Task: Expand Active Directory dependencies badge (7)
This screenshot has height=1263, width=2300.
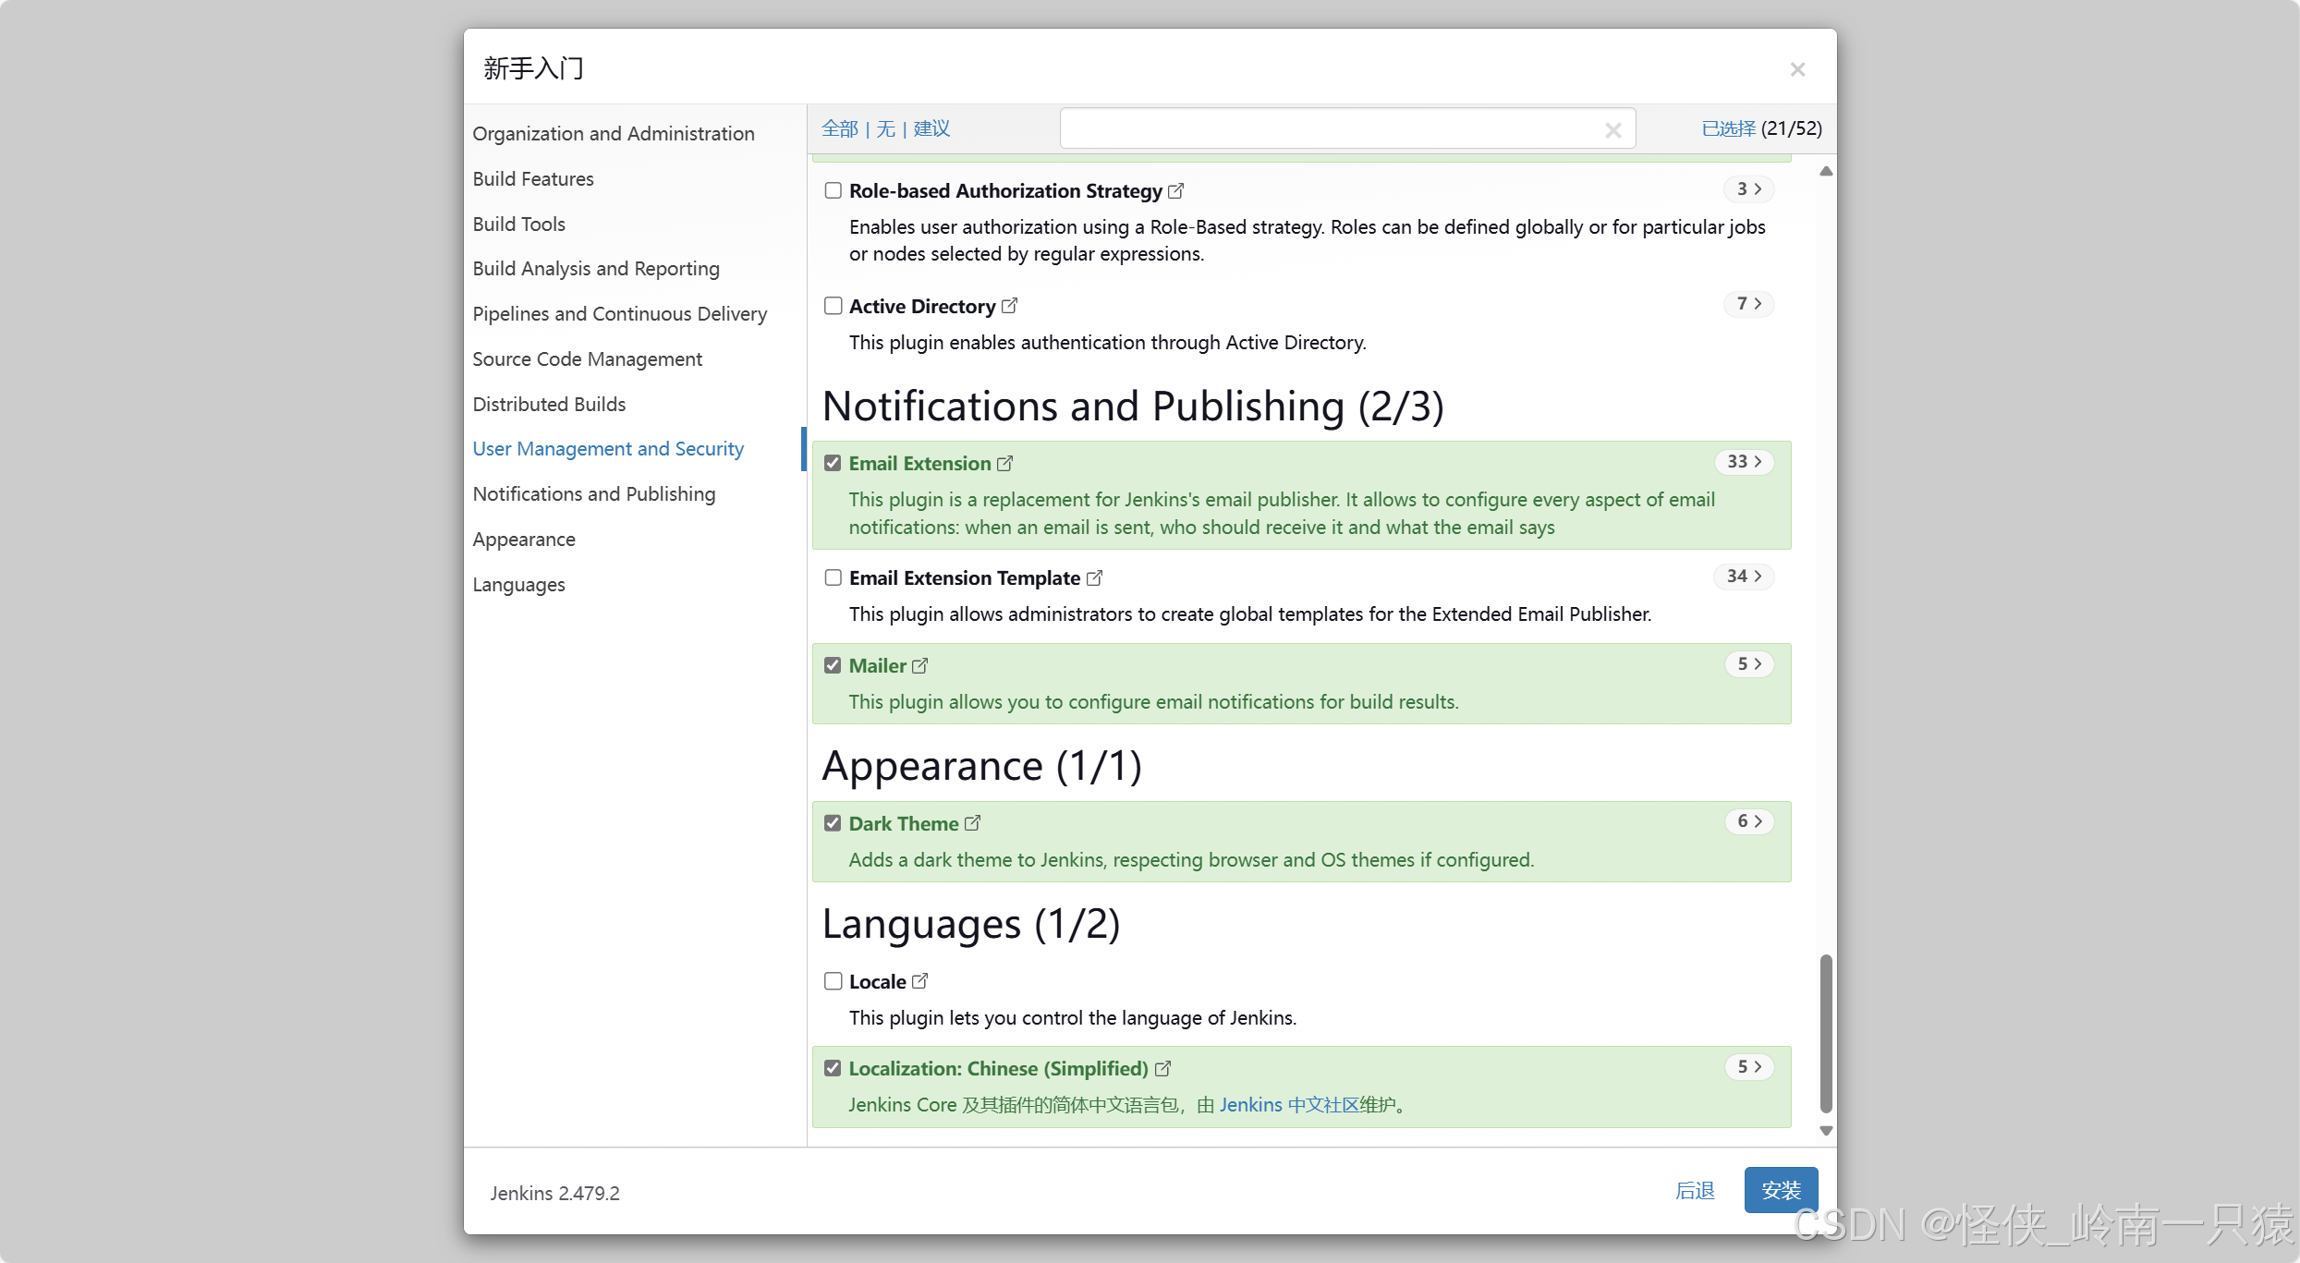Action: click(x=1749, y=304)
